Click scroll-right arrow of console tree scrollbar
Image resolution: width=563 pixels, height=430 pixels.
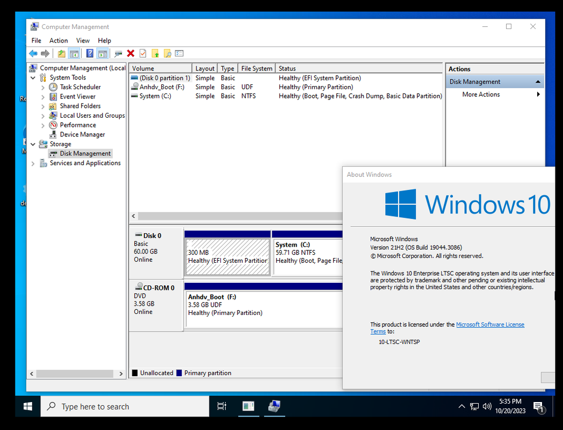pyautogui.click(x=121, y=374)
